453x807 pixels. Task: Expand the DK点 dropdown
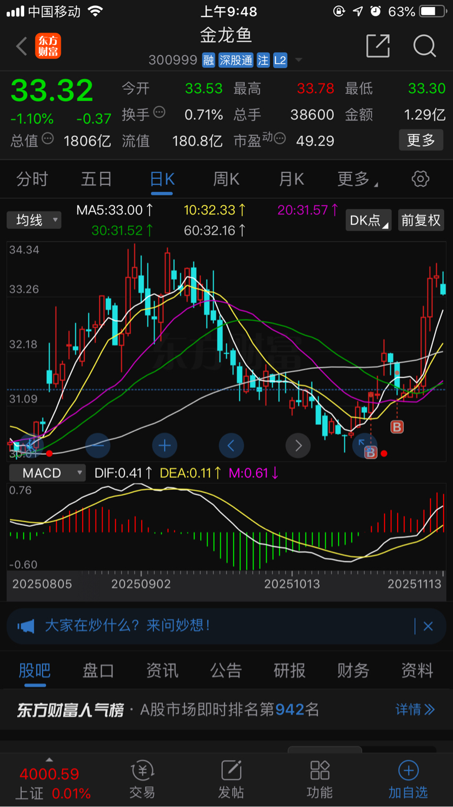point(369,220)
